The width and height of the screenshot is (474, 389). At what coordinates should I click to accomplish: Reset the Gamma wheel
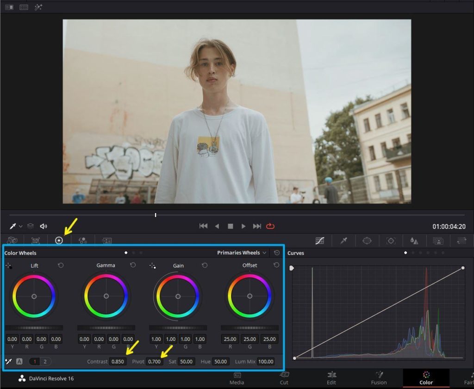coord(133,265)
